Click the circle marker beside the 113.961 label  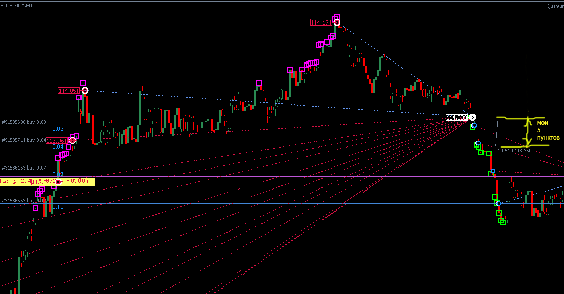[x=72, y=140]
